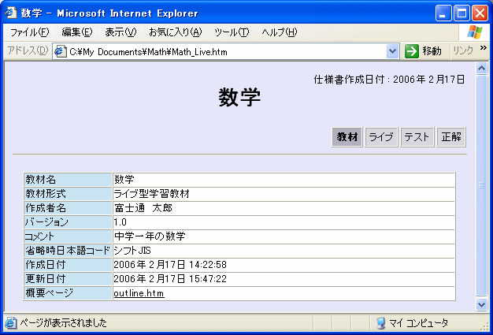Open the outline.htm link
493x335 pixels.
(x=139, y=293)
